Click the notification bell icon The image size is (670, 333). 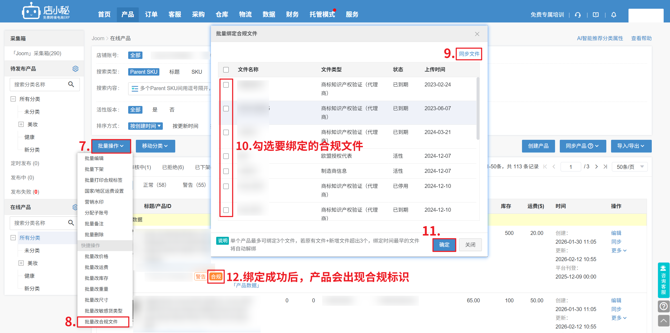coord(614,15)
